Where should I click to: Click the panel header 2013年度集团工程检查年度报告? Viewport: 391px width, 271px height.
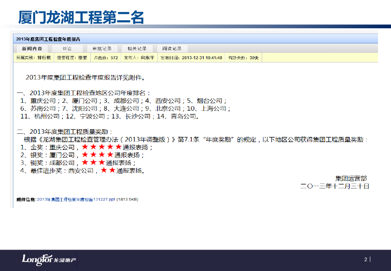48,39
